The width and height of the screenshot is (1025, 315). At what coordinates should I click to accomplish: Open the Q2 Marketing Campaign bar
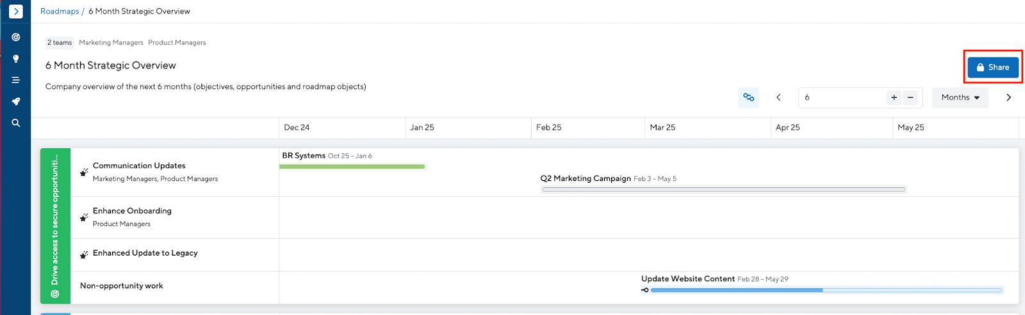coord(723,189)
